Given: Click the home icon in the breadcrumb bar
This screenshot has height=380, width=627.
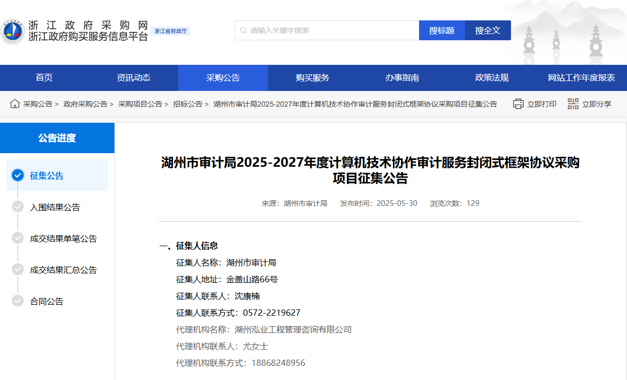Looking at the screenshot, I should point(15,103).
